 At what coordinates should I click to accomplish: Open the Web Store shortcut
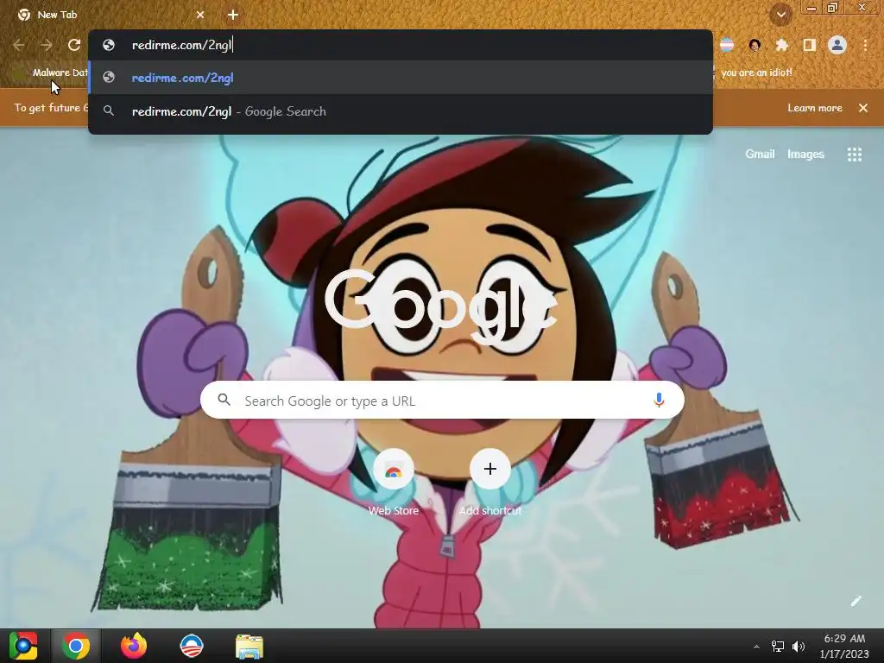point(394,483)
